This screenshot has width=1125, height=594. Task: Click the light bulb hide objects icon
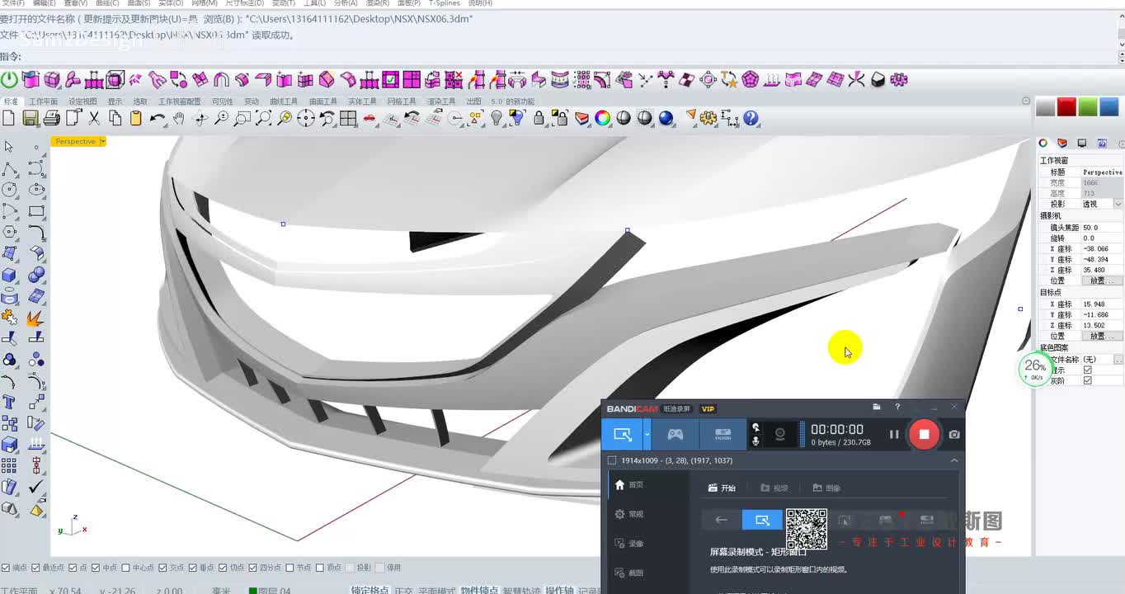point(497,119)
